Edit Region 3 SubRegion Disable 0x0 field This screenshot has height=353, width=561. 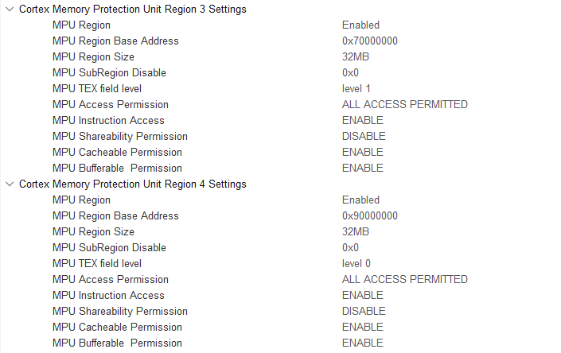[x=350, y=73]
